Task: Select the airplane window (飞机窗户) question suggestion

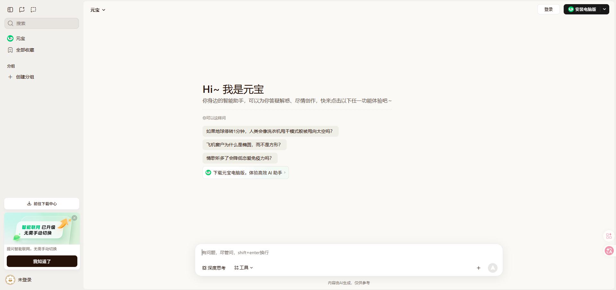Action: click(244, 145)
